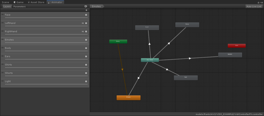Select the Shorts layer
264x116 pixels.
tap(45, 75)
